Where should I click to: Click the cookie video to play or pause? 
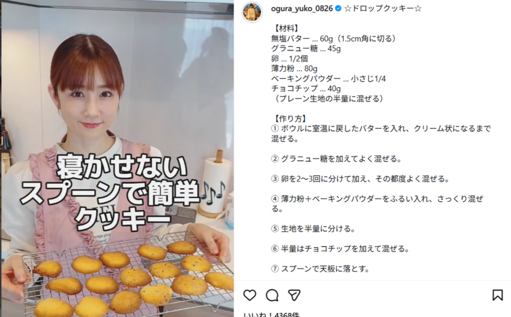[117, 159]
